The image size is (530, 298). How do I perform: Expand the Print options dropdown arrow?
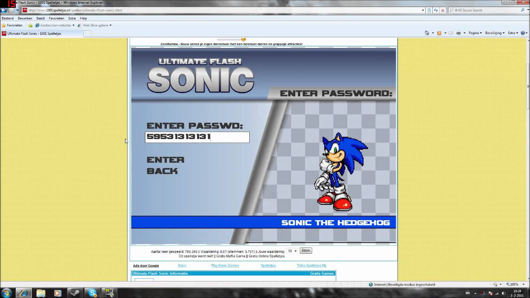[464, 33]
